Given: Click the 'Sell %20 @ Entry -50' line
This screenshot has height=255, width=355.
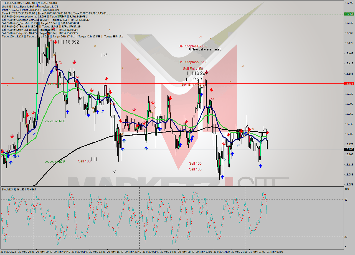Looking at the screenshot, I should 40,33.
